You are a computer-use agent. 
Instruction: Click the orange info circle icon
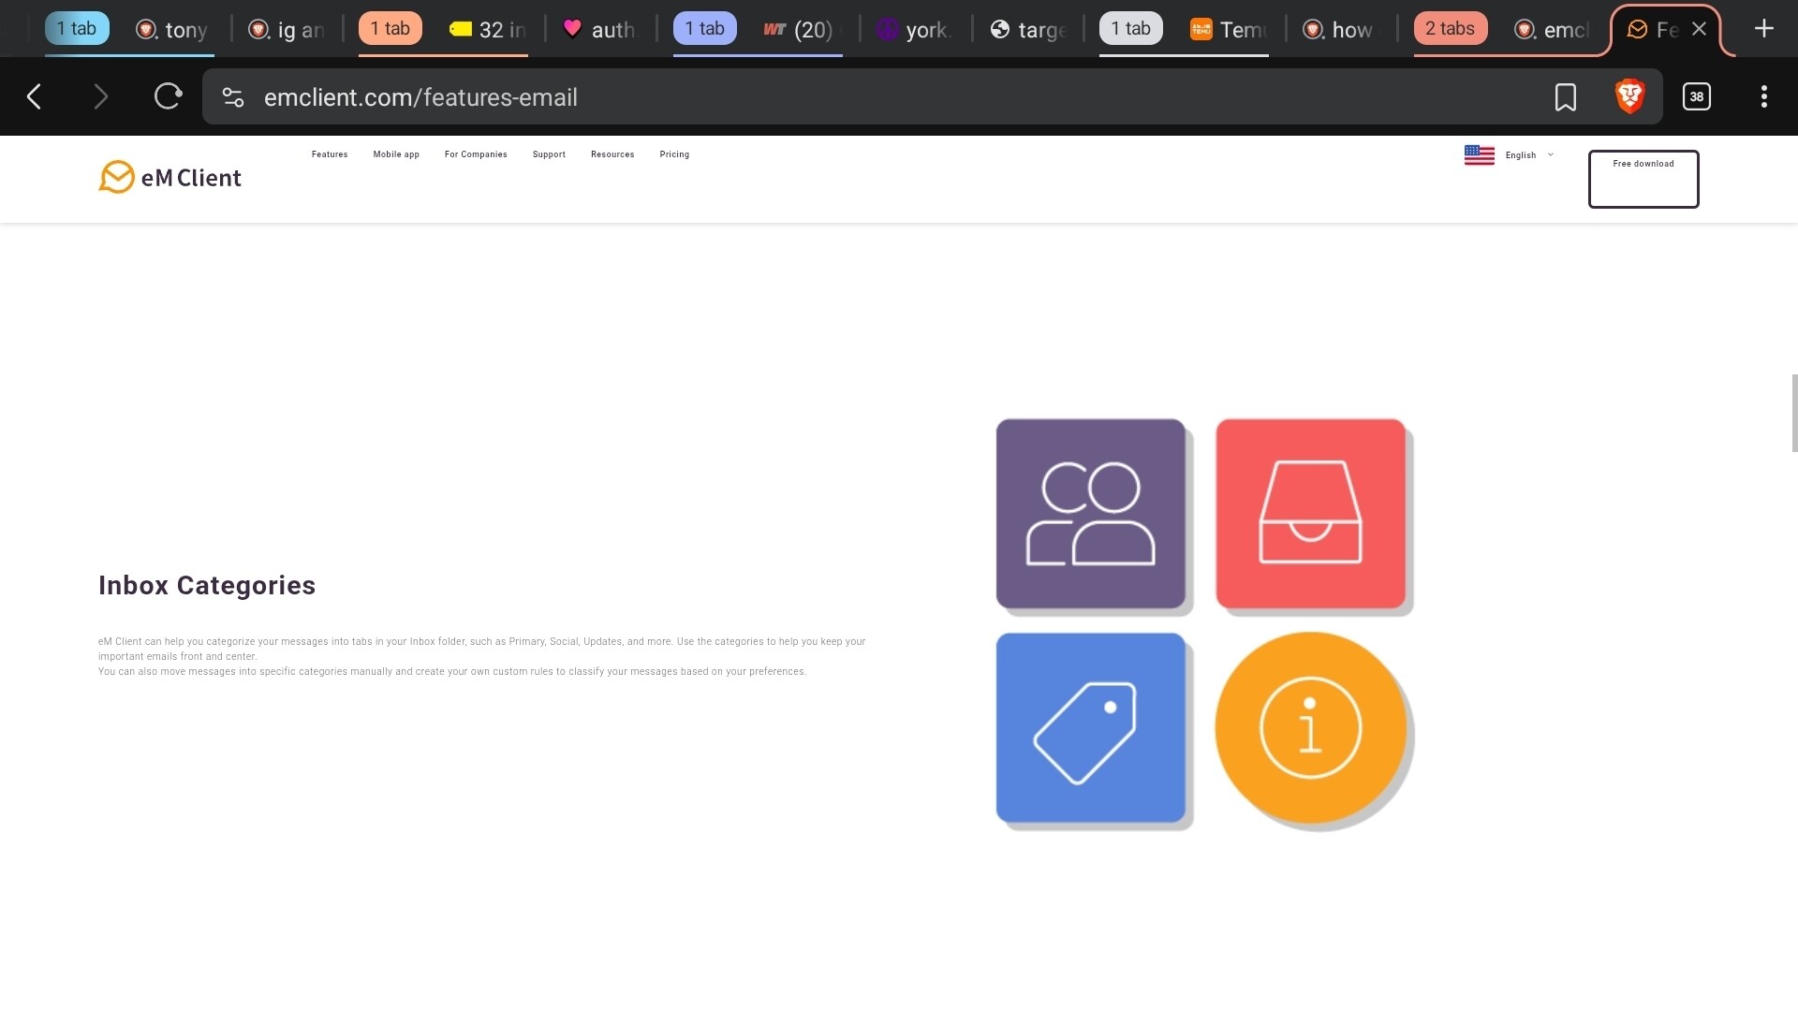[1309, 727]
